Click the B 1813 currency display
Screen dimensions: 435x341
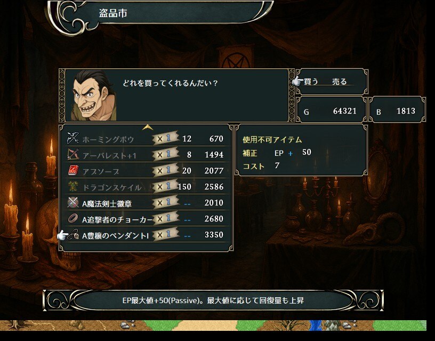(x=397, y=109)
